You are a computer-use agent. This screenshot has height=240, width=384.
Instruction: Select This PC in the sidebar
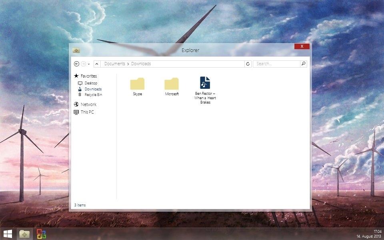(x=87, y=112)
